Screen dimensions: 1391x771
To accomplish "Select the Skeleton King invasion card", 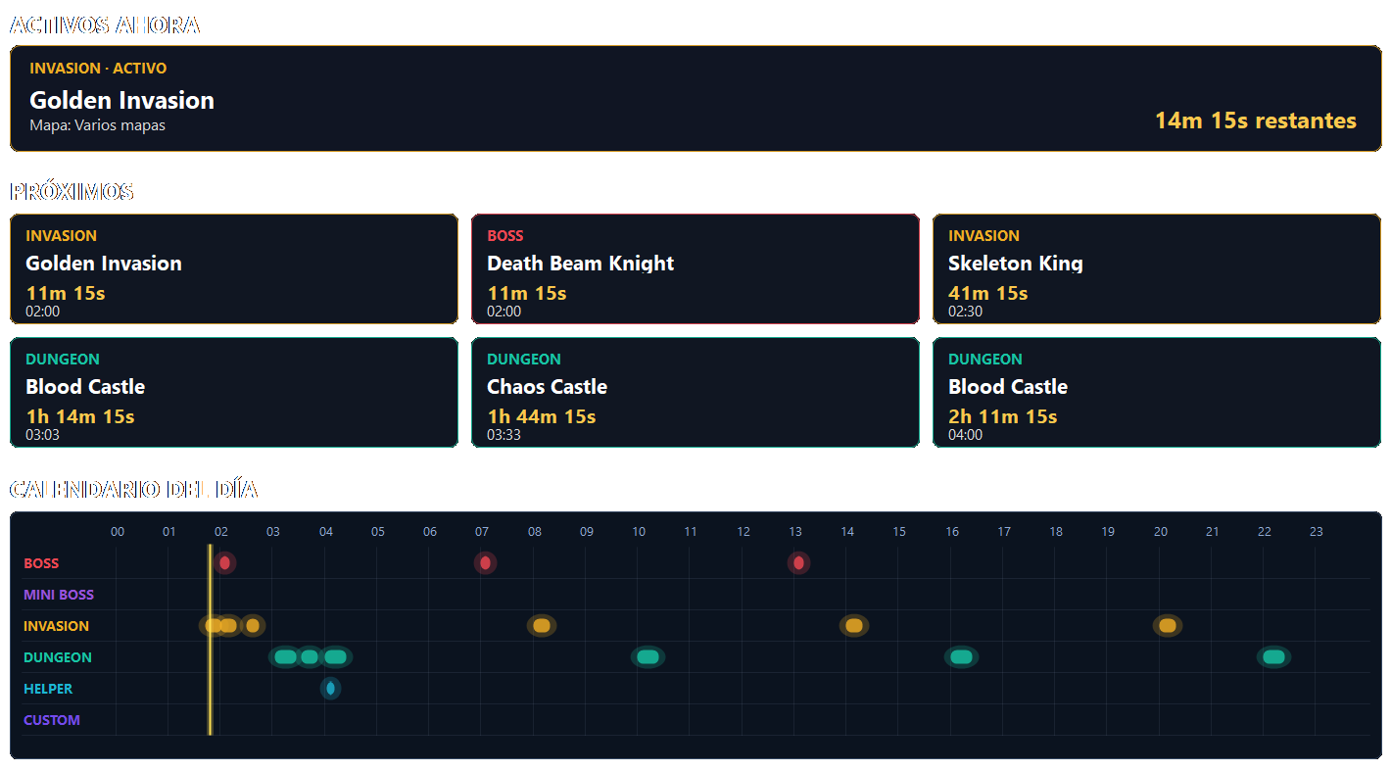I will [x=1157, y=268].
